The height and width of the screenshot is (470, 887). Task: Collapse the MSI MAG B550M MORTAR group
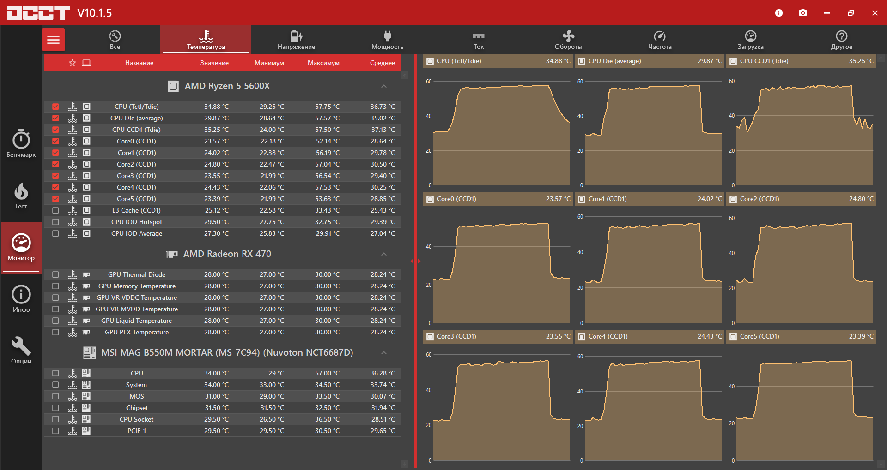pos(384,353)
